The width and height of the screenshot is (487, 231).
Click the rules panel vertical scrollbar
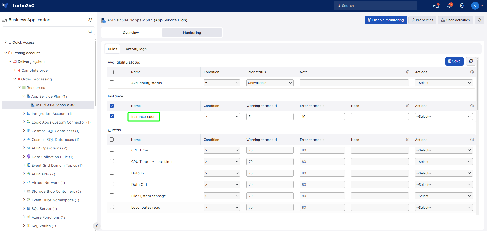pos(478,85)
